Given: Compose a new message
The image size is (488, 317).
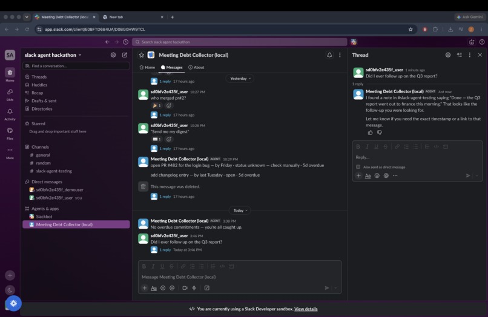Looking at the screenshot, I should click(125, 55).
